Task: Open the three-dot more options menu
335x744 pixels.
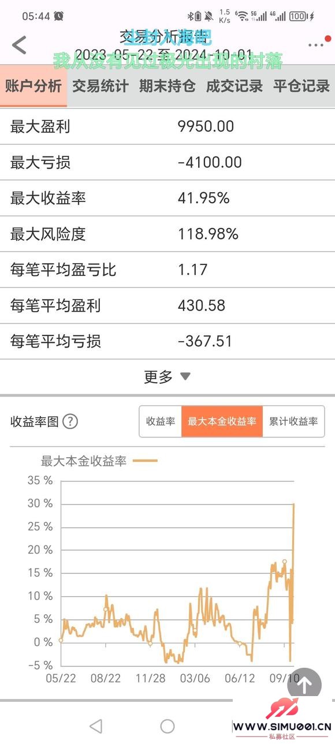Action: (x=315, y=45)
